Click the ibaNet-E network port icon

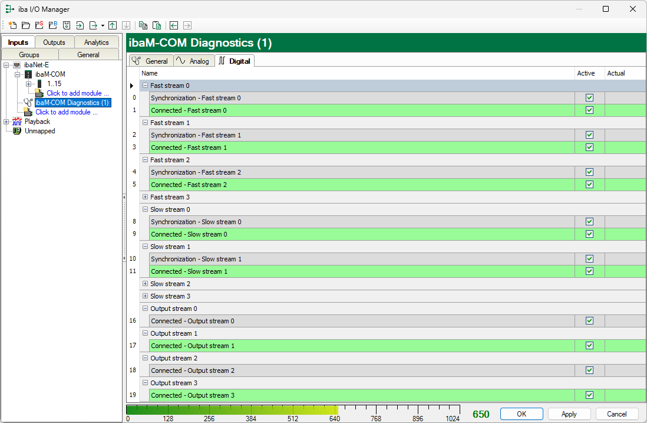pyautogui.click(x=17, y=65)
